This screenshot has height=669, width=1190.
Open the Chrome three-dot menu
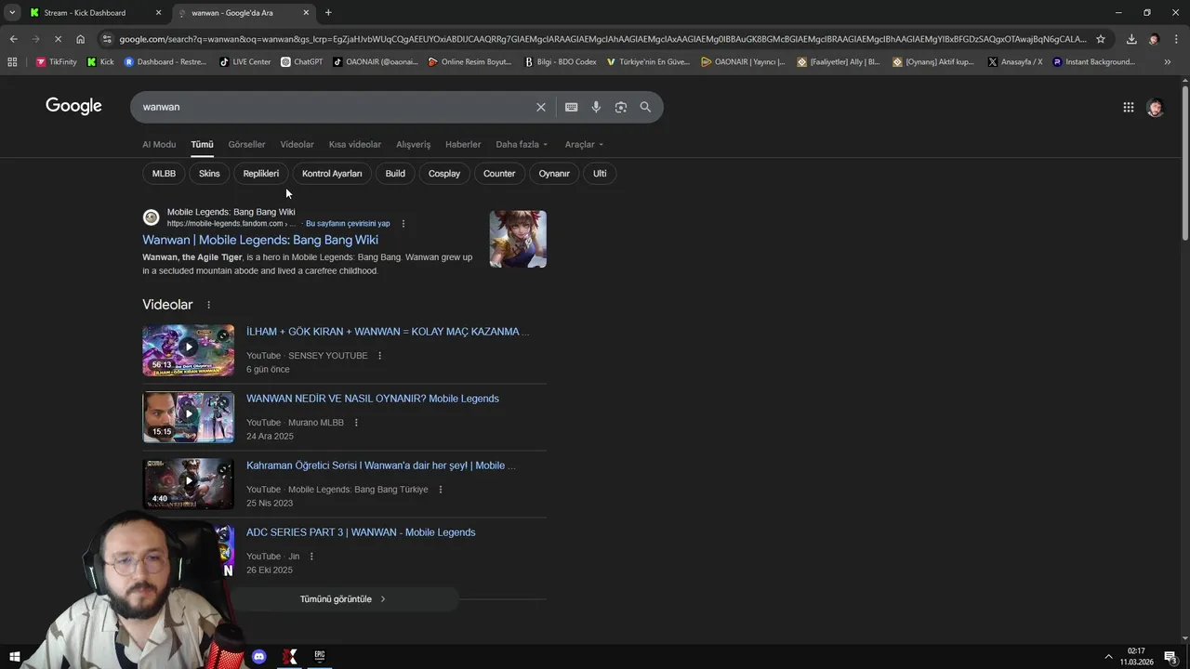[x=1176, y=39]
